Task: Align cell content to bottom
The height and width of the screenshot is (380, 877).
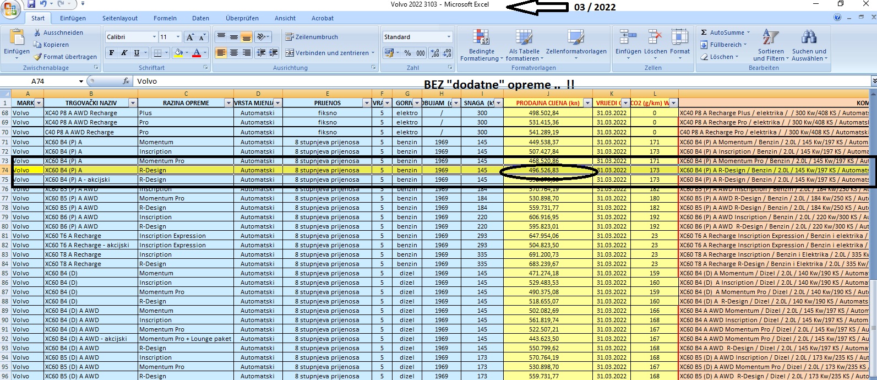Action: pos(247,37)
